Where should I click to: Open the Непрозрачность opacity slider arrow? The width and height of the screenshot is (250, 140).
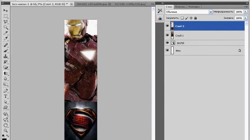[245, 12]
